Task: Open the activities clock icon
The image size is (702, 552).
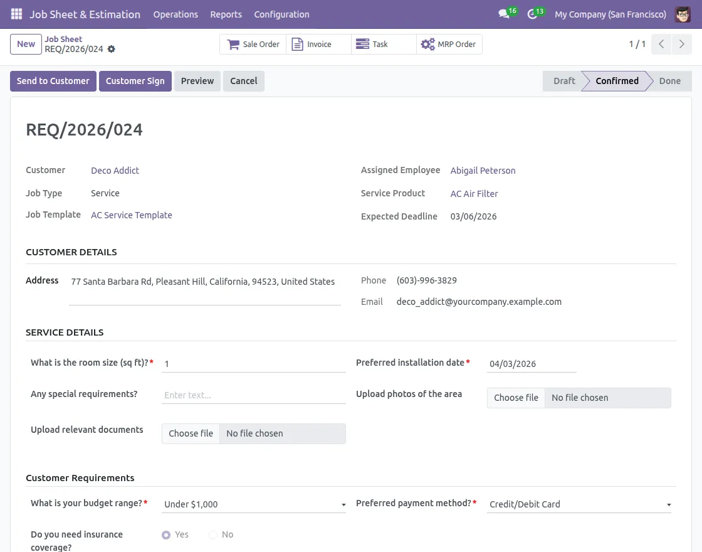Action: pyautogui.click(x=533, y=14)
